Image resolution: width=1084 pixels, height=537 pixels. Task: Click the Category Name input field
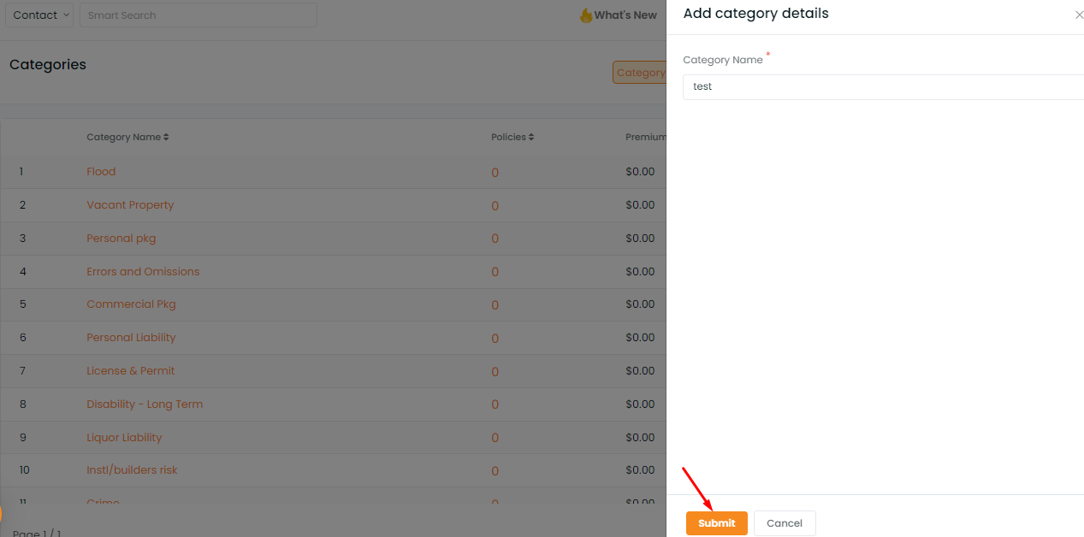pos(883,86)
